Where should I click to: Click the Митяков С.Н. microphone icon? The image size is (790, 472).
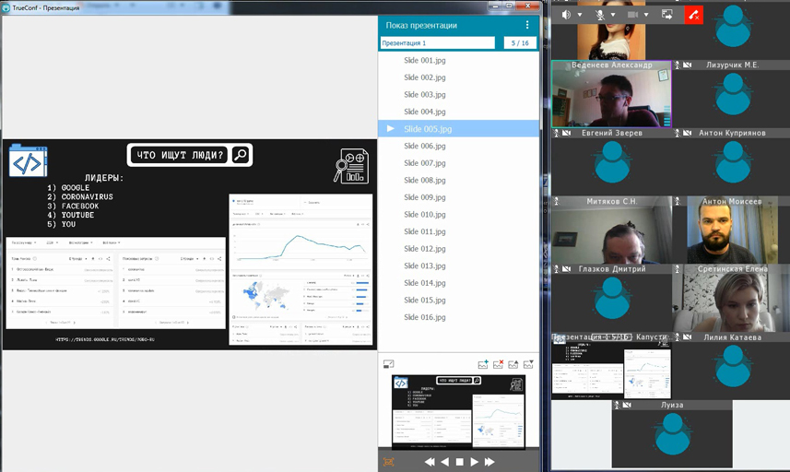pos(557,201)
